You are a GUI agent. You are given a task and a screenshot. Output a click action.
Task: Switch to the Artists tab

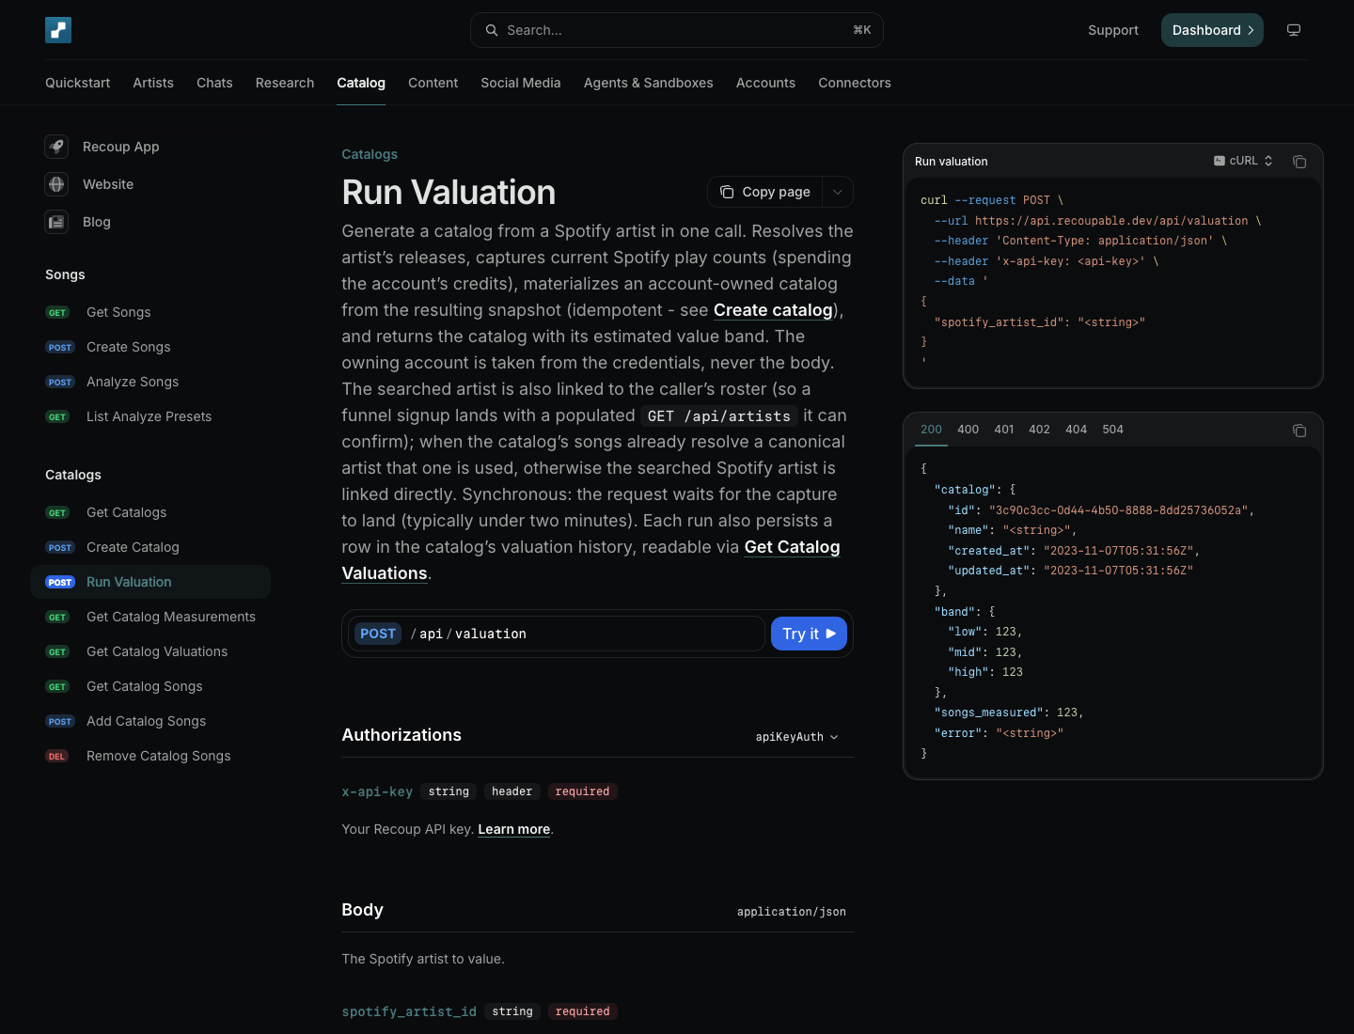(153, 83)
